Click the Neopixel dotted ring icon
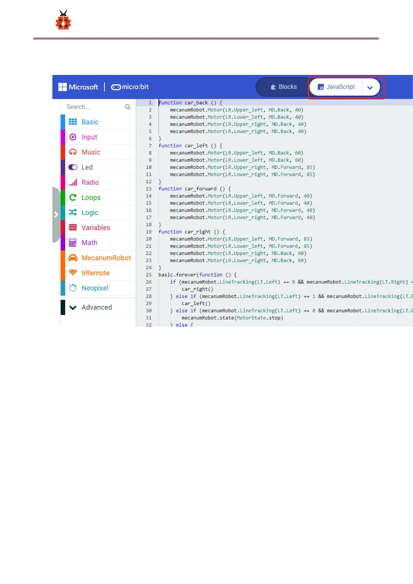 click(x=73, y=288)
